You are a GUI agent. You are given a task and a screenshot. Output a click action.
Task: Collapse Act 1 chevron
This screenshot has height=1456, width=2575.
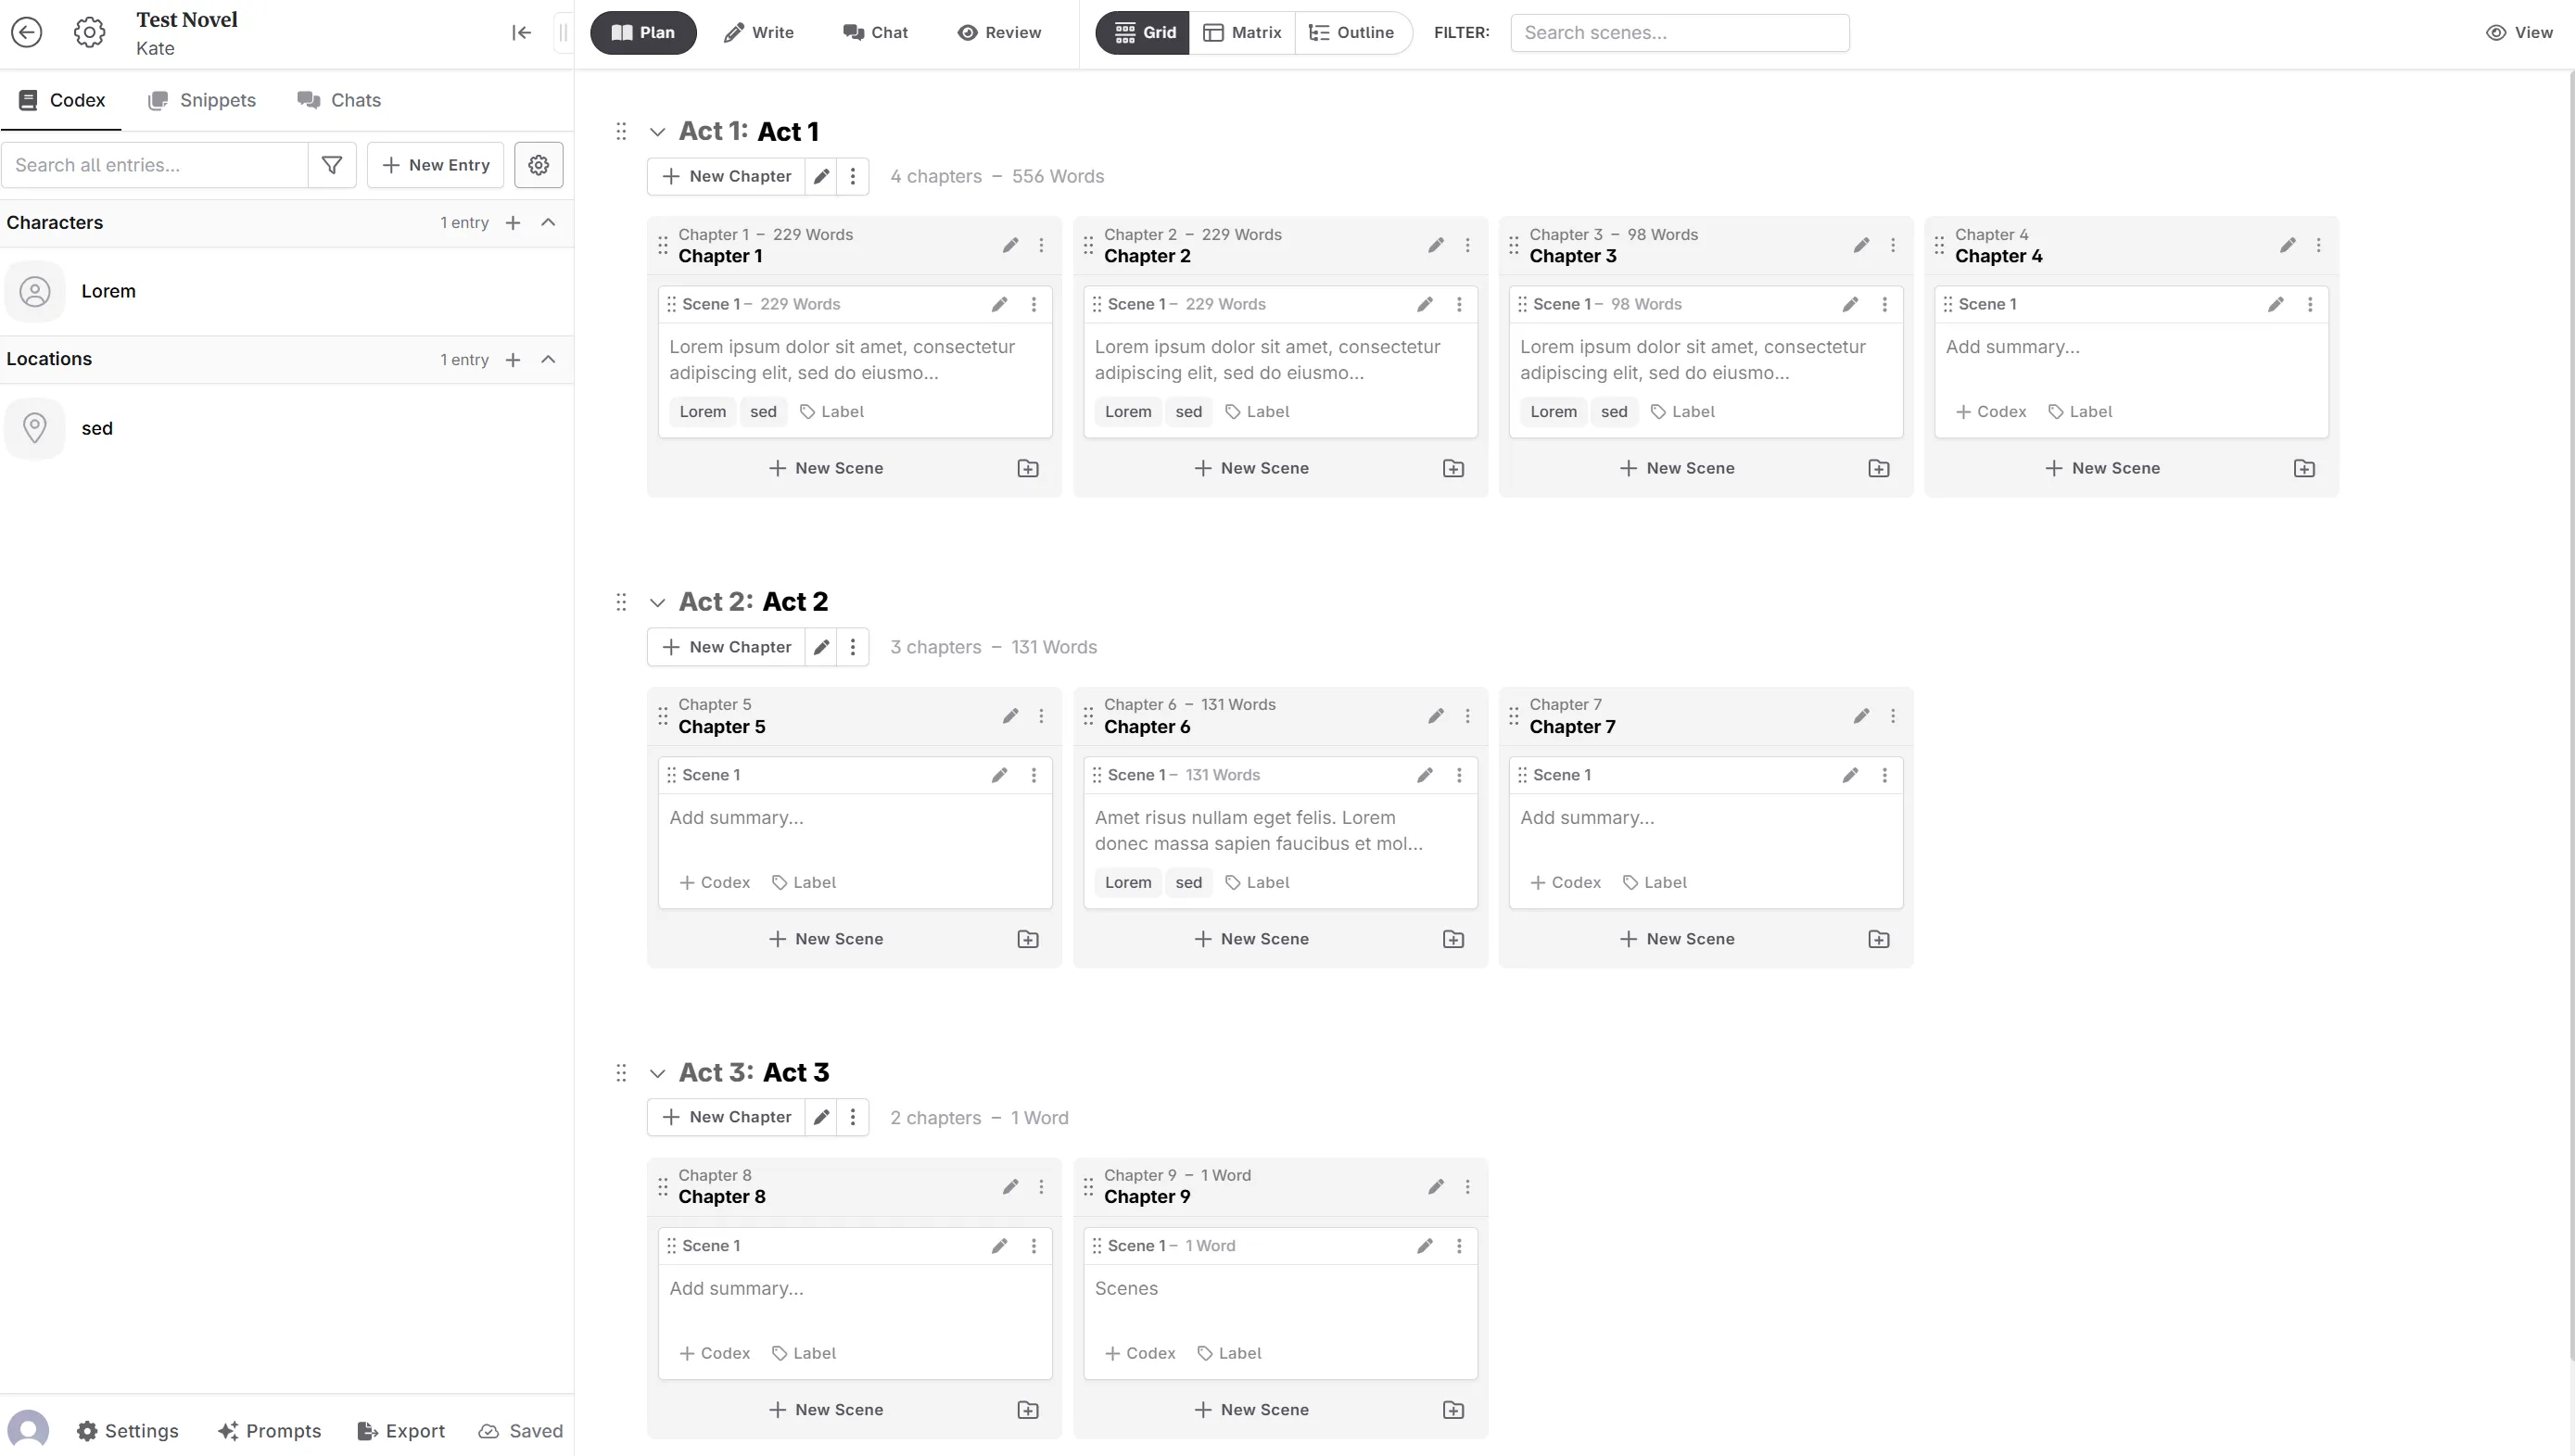[x=657, y=131]
